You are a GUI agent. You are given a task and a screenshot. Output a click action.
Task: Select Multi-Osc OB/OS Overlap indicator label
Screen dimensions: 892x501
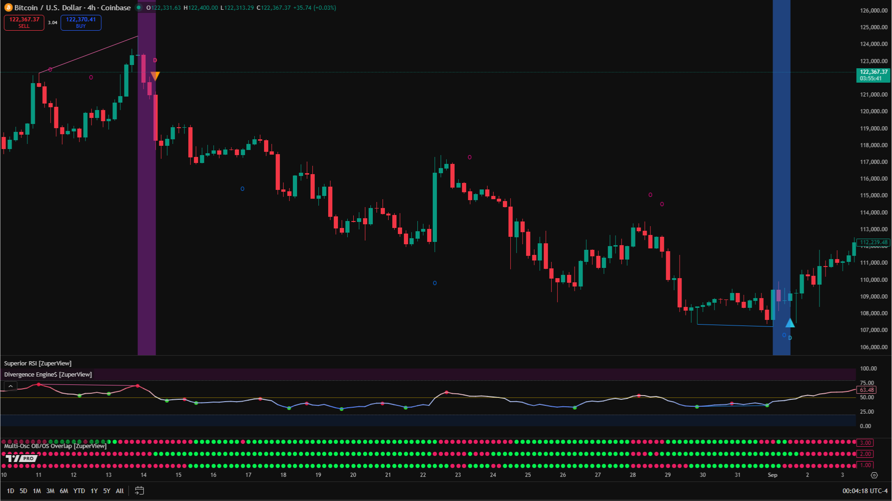[55, 446]
